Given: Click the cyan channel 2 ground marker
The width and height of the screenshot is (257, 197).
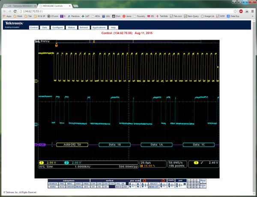Looking at the screenshot, I should coord(36,124).
